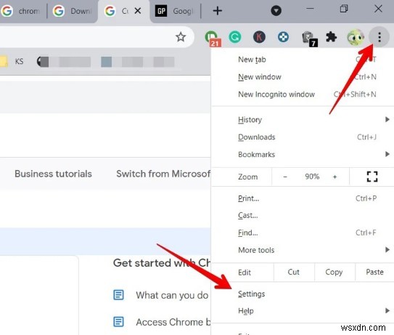Bookmark this page with the star icon
This screenshot has width=394, height=335.
[181, 37]
